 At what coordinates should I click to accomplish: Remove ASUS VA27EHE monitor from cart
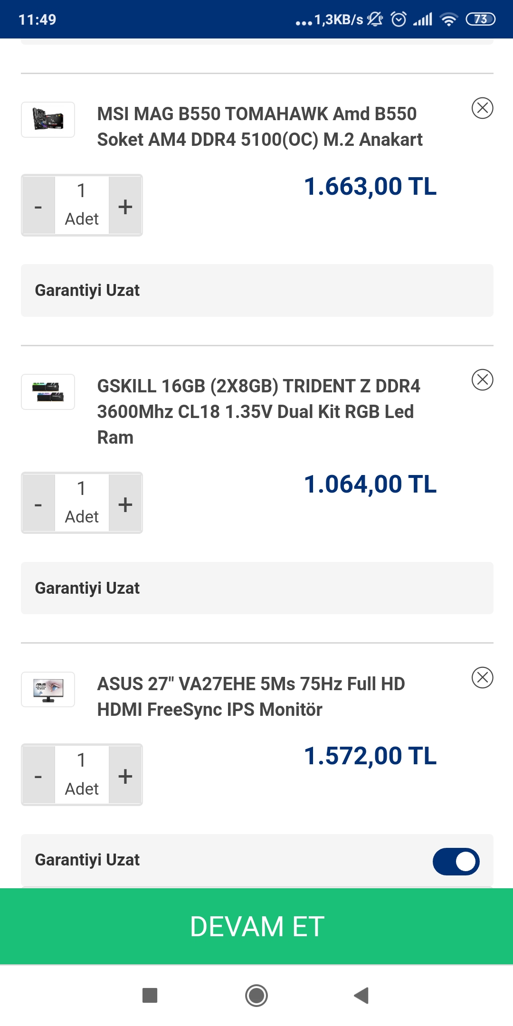pos(482,677)
